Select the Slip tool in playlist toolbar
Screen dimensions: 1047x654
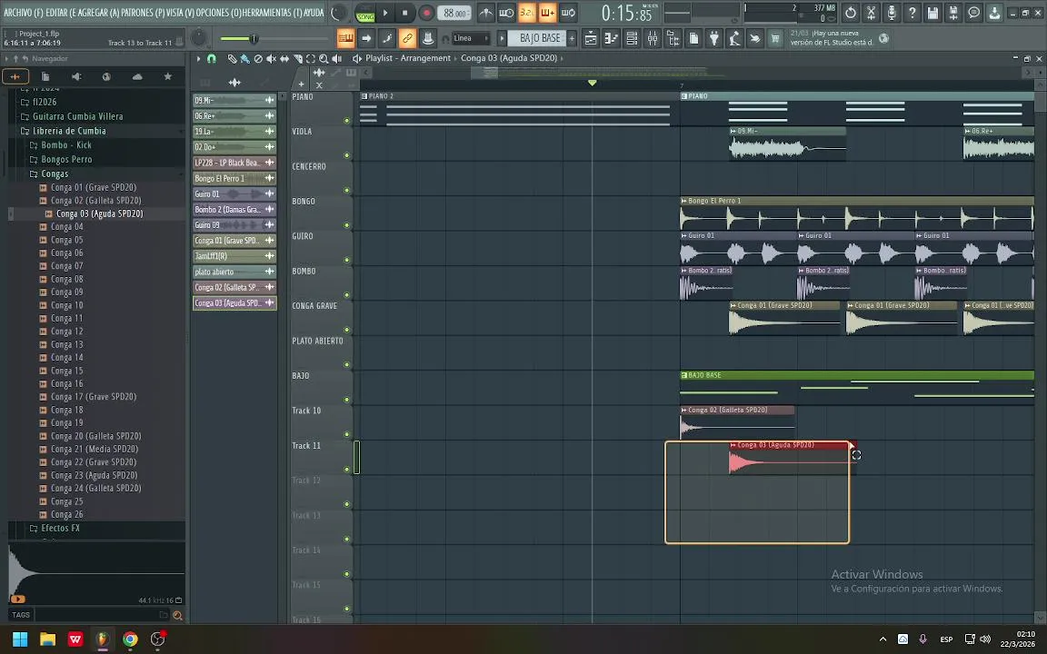pos(284,59)
